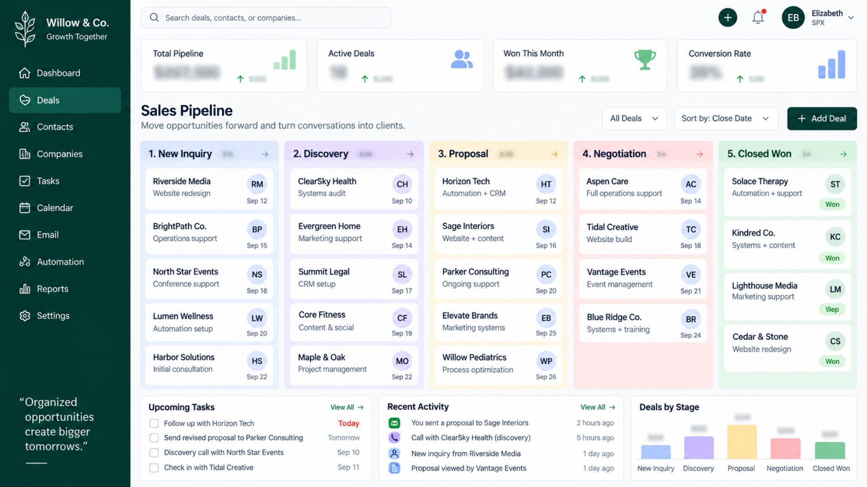Screen dimensions: 867x487
Task: Open the Sort by Close Date dropdown
Action: click(726, 119)
